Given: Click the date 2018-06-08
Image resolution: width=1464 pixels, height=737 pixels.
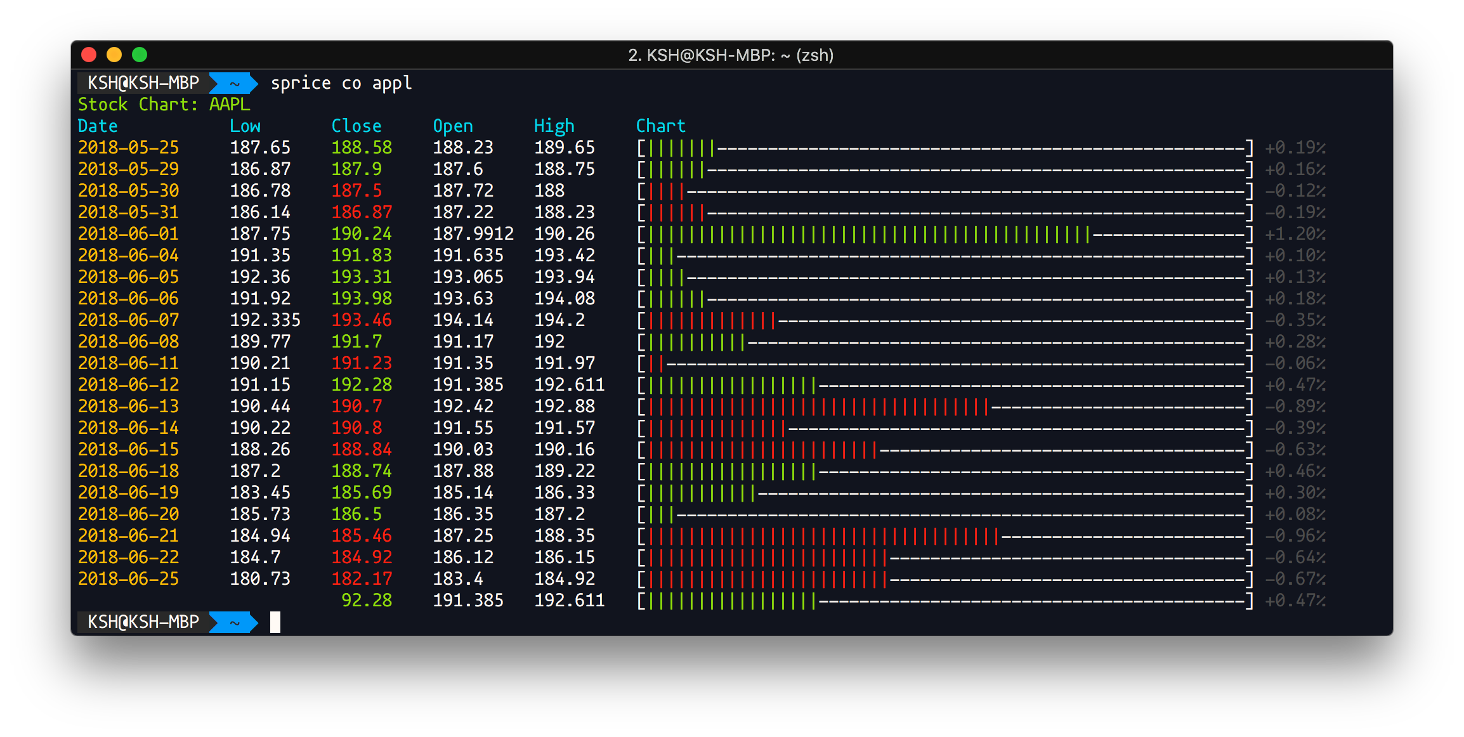Looking at the screenshot, I should [x=128, y=341].
